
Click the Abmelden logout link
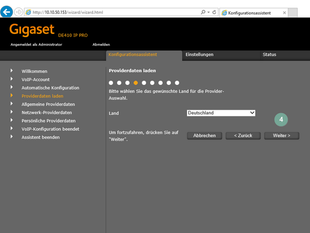(x=101, y=44)
